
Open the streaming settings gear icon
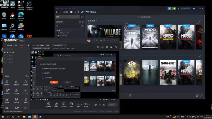point(104,105)
